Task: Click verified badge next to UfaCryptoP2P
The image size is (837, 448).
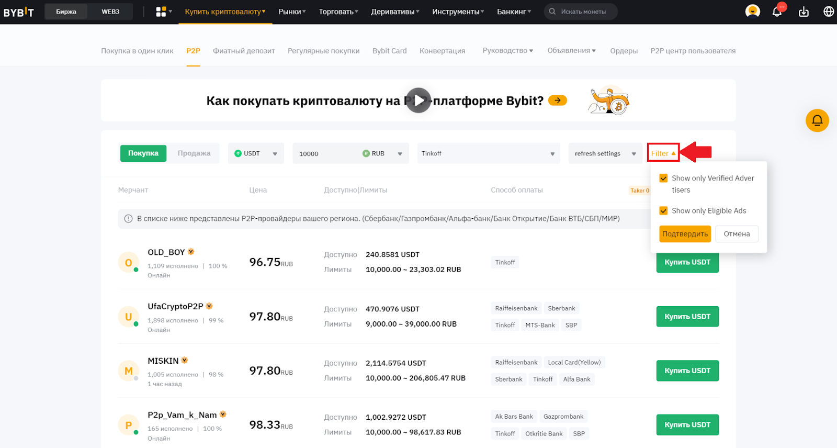Action: click(209, 306)
